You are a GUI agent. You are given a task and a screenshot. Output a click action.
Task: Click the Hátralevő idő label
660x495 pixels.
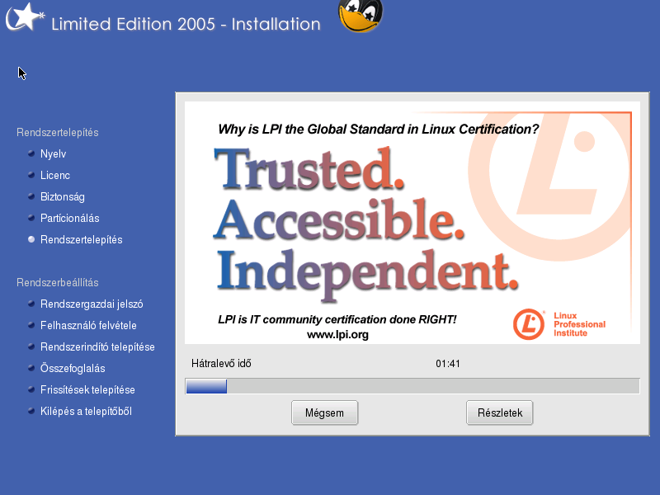coord(221,363)
